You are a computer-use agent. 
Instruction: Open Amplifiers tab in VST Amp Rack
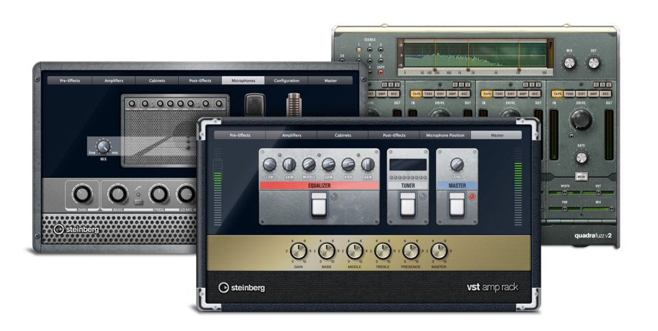click(292, 135)
